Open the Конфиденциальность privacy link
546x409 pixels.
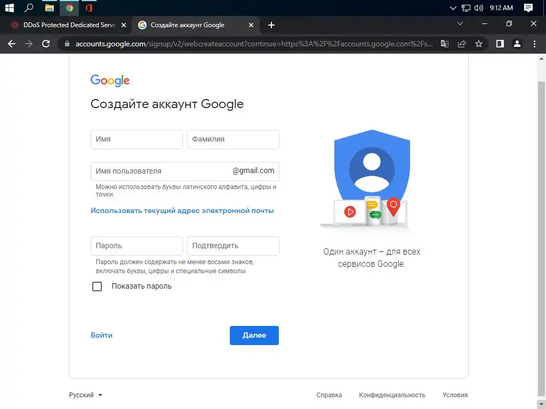tap(392, 395)
